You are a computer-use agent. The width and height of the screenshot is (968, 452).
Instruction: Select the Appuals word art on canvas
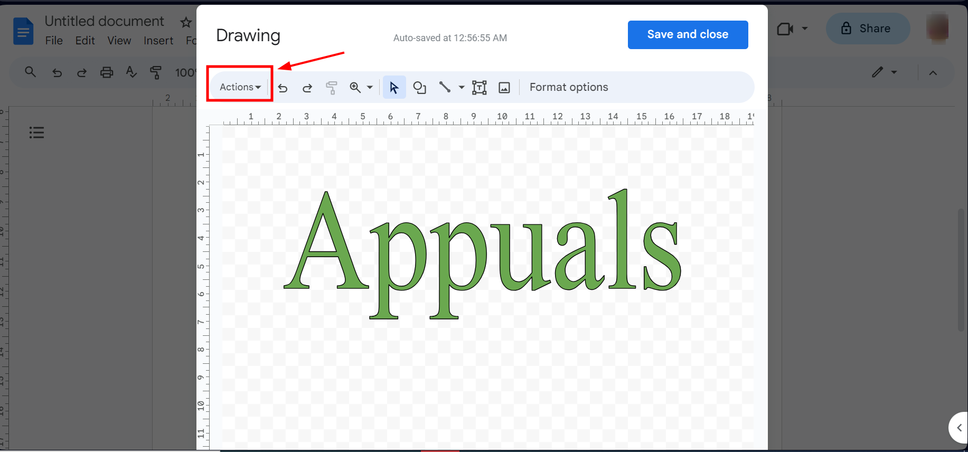pos(483,253)
